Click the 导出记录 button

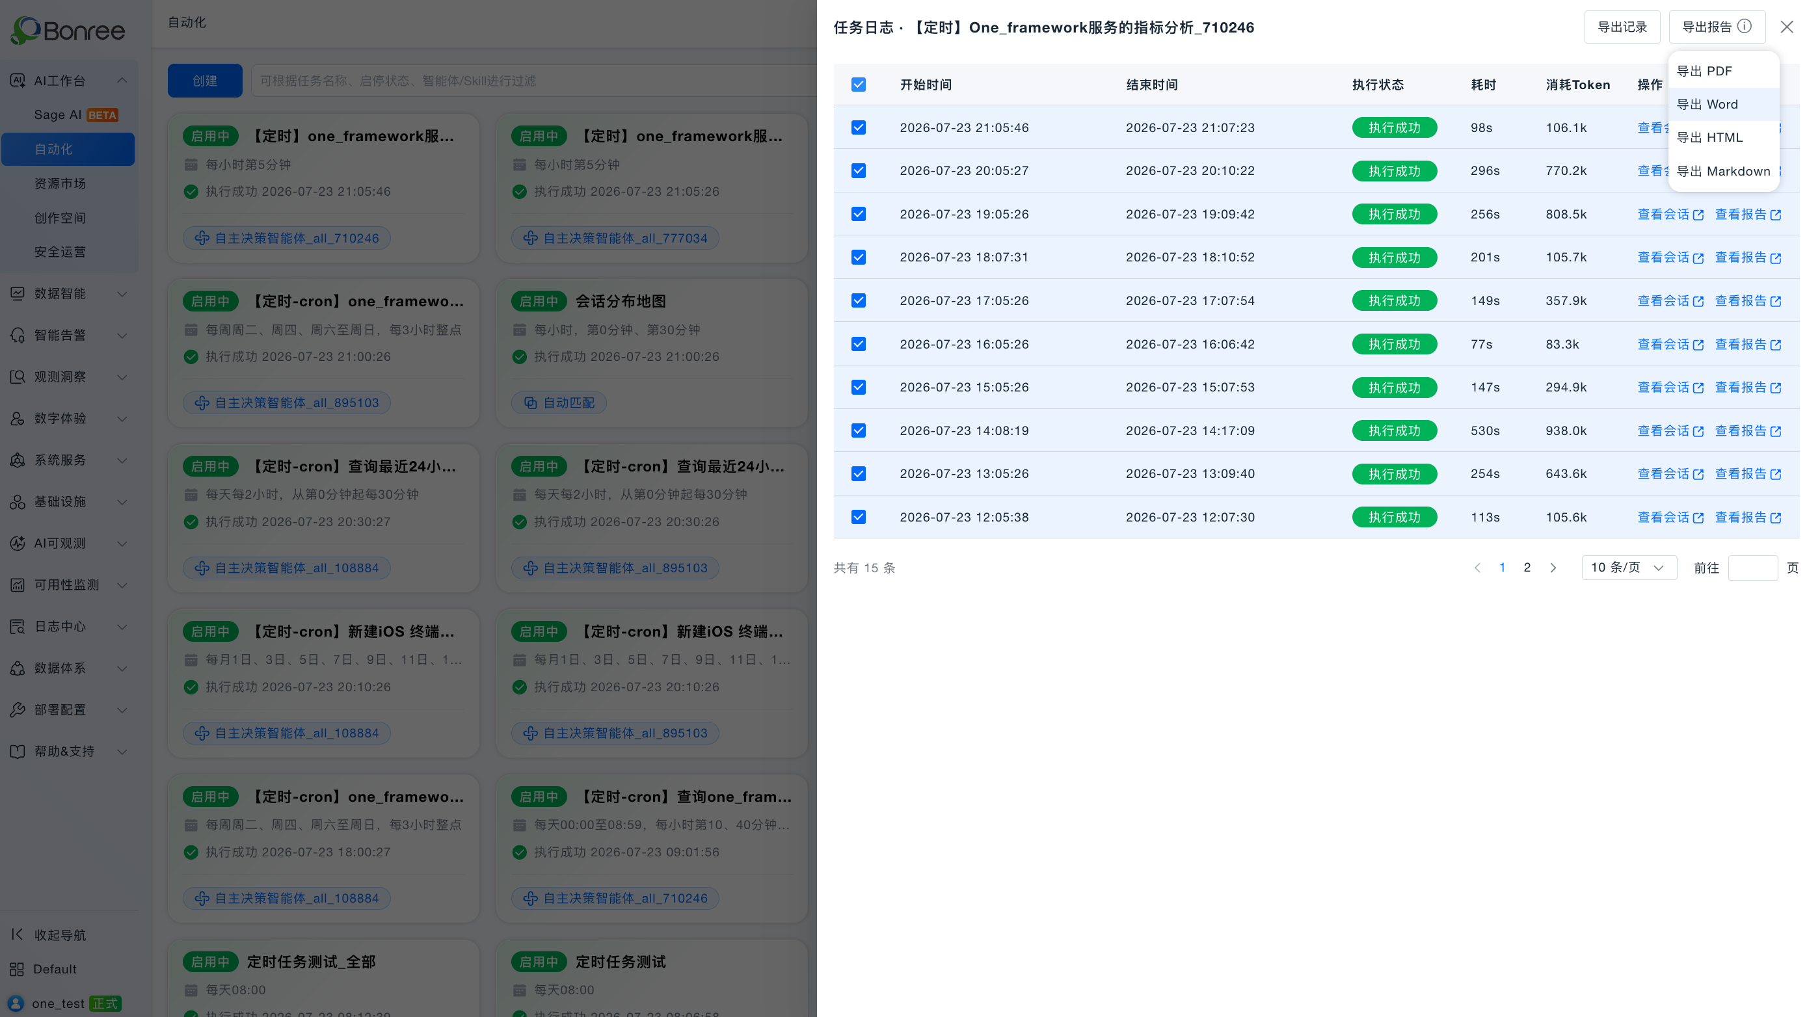(1622, 27)
